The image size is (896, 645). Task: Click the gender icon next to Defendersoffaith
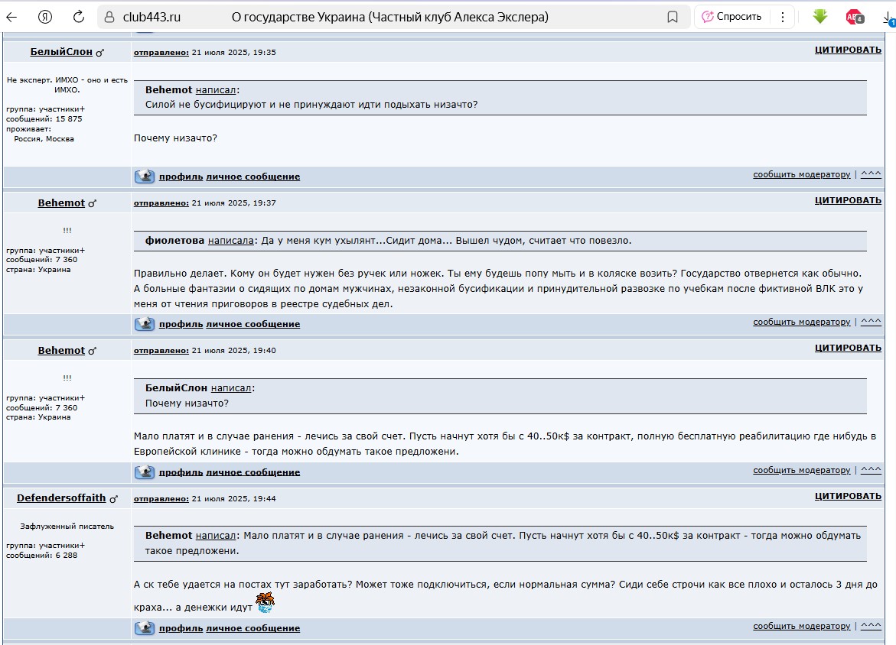click(x=114, y=499)
